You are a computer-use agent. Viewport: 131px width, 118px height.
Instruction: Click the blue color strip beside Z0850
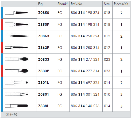pos(2,13)
